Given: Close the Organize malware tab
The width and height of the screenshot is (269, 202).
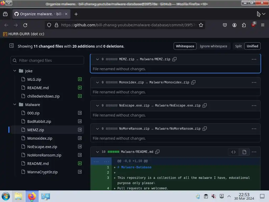Looking at the screenshot, I should [x=66, y=14].
